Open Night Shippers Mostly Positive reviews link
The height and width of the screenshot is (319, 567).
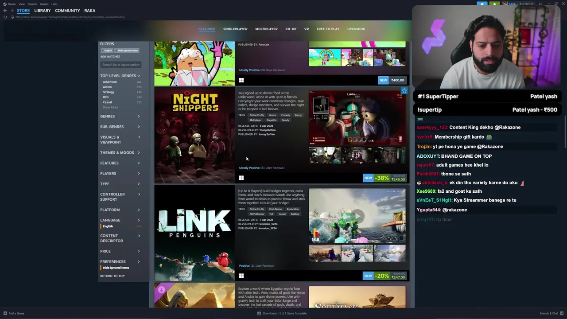[262, 168]
